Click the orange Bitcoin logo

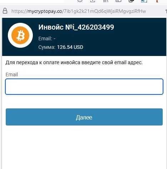tap(20, 35)
